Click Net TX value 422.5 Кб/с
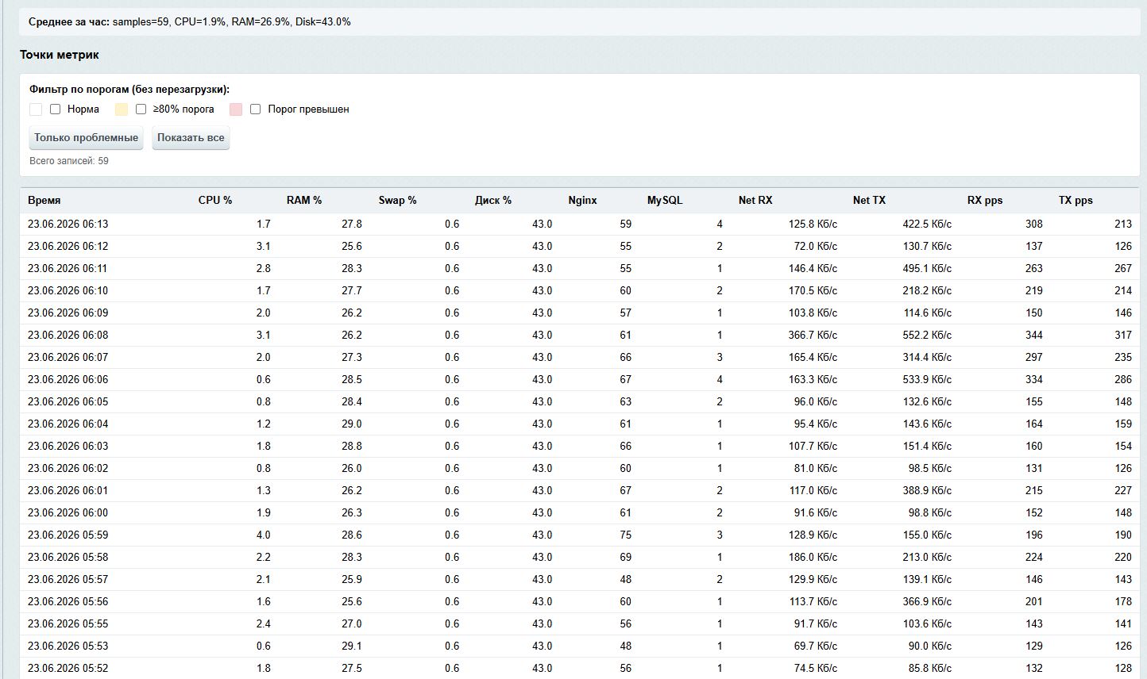The image size is (1147, 679). [927, 224]
